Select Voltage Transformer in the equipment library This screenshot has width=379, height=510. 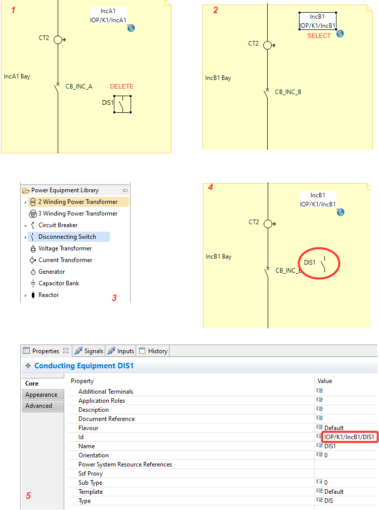[x=65, y=248]
